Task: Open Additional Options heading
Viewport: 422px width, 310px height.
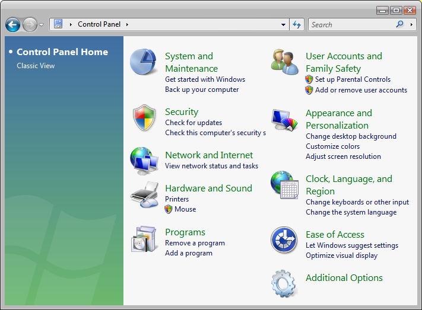Action: pyautogui.click(x=344, y=278)
